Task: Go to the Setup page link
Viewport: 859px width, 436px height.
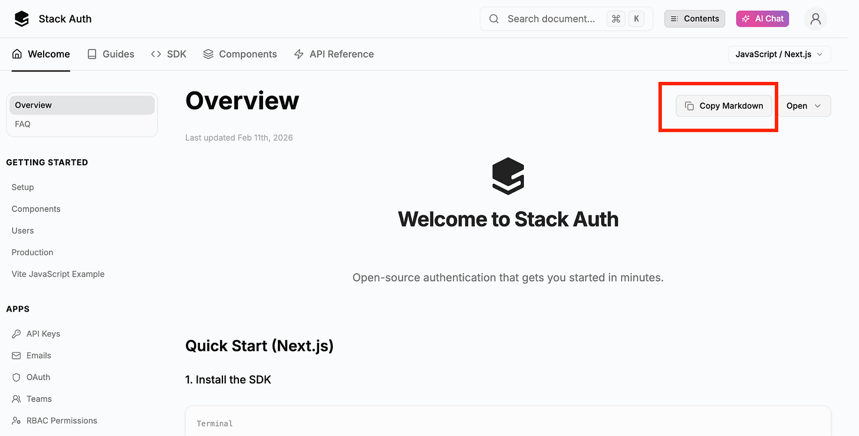Action: pos(23,187)
